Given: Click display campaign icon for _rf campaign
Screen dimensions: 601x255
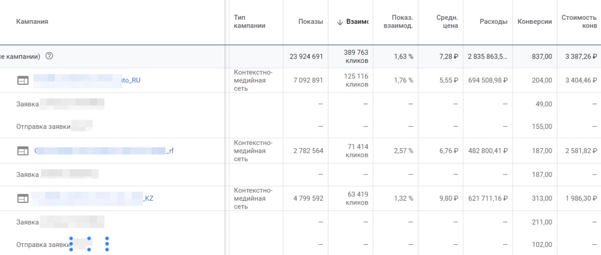Looking at the screenshot, I should pyautogui.click(x=23, y=151).
